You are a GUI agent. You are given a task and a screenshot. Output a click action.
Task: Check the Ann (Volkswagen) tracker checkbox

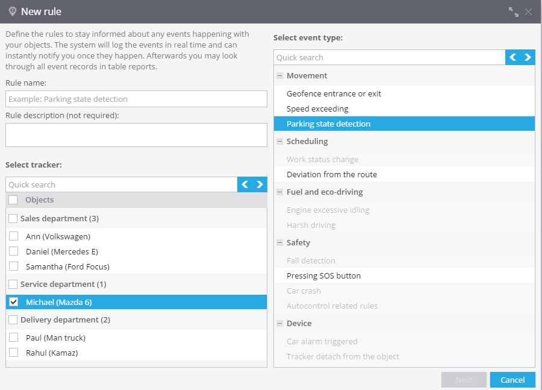click(x=13, y=236)
